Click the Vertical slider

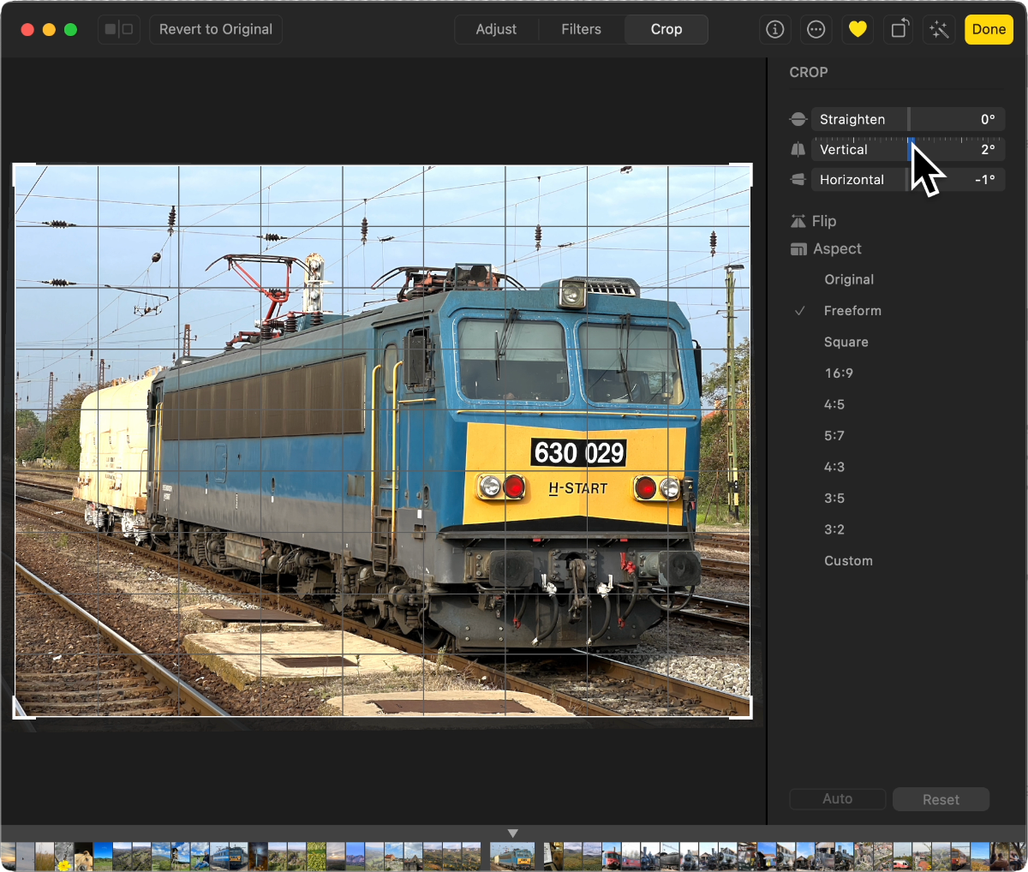pos(908,149)
